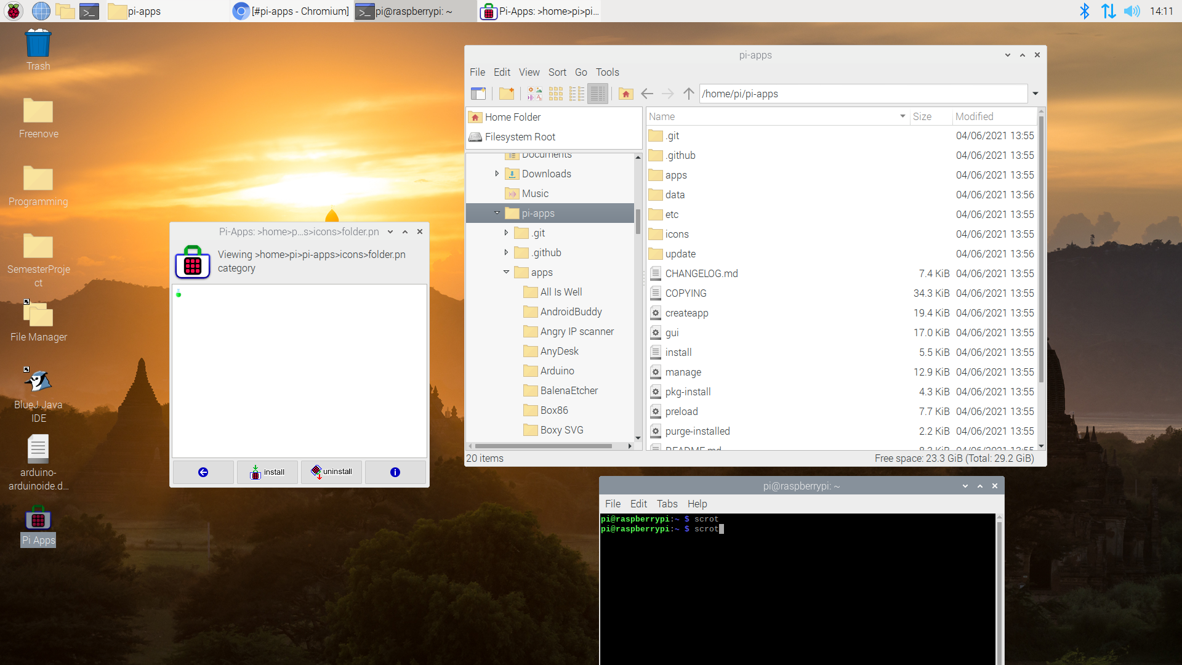Select the Pi Apps desktop icon
Screen dimensions: 1182x665
tap(38, 526)
